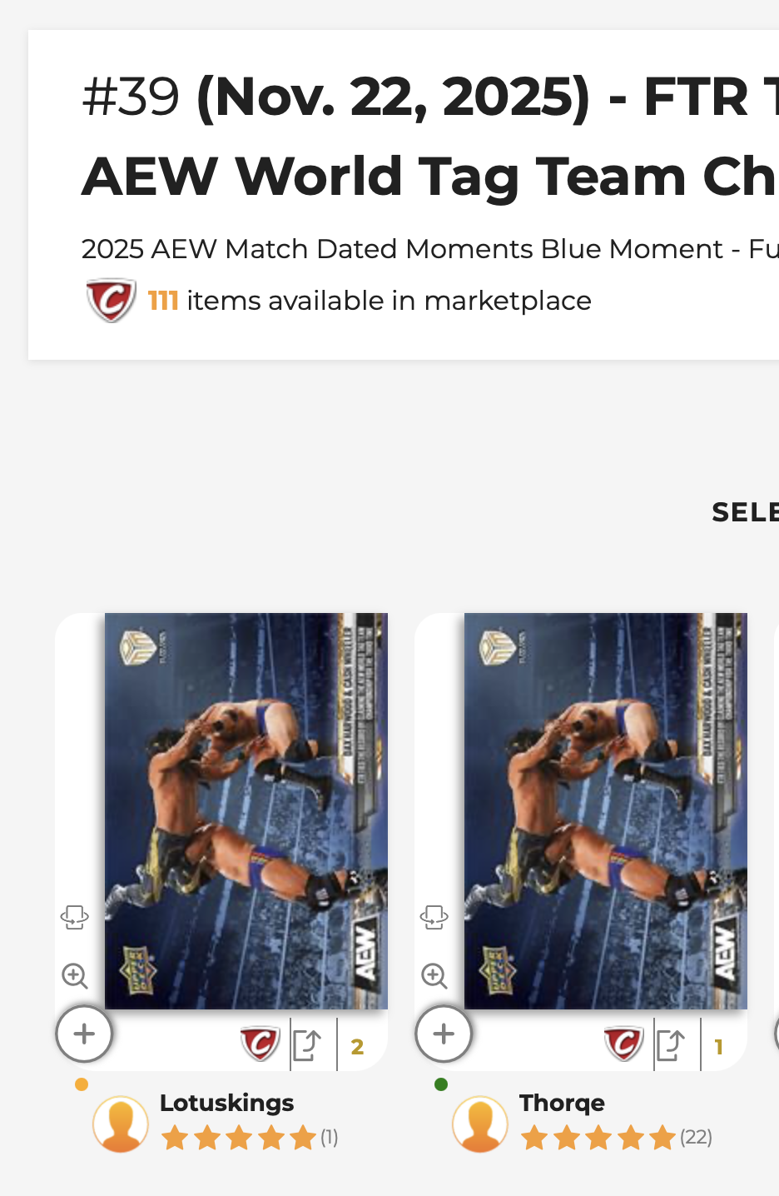Screen dimensions: 779x1196
Task: Click the 111 items available link
Action: point(370,300)
